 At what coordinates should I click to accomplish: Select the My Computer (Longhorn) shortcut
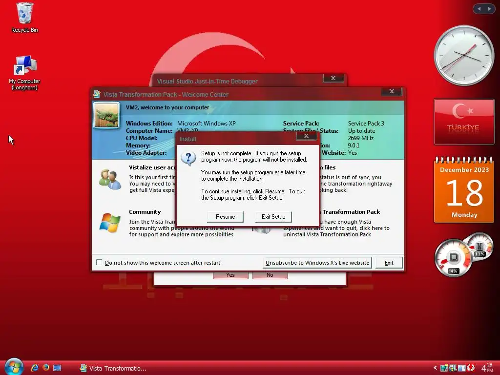(24, 73)
